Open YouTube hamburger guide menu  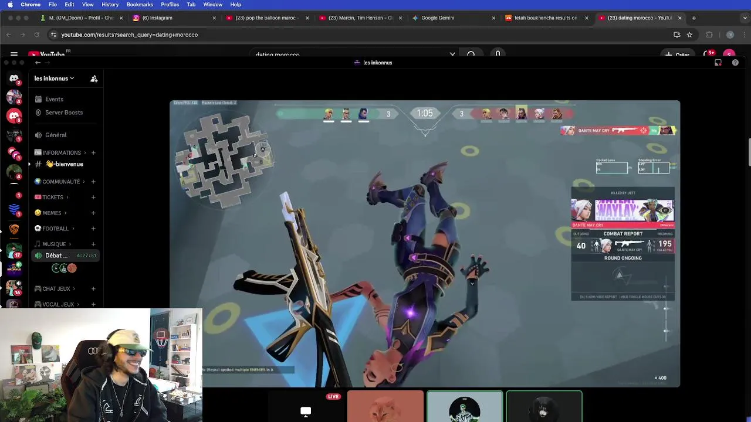click(14, 55)
